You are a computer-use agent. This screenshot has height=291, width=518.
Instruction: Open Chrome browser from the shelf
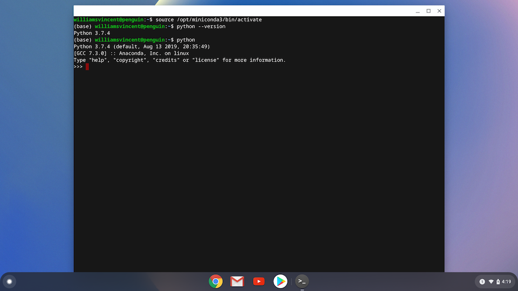tap(215, 281)
